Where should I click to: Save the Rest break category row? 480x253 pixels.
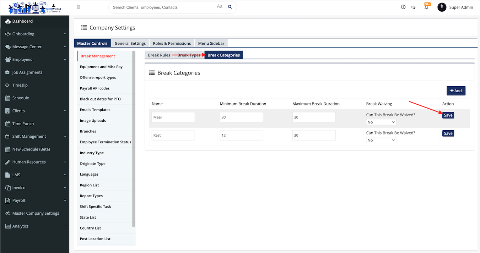pyautogui.click(x=448, y=133)
